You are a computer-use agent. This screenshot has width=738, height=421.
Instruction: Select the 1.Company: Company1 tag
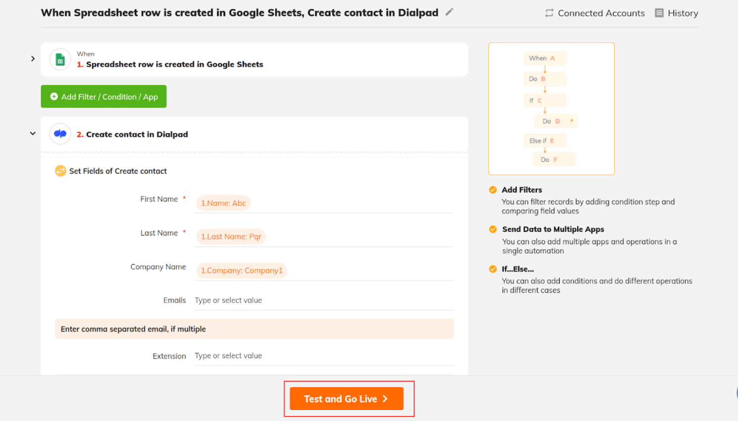[242, 270]
